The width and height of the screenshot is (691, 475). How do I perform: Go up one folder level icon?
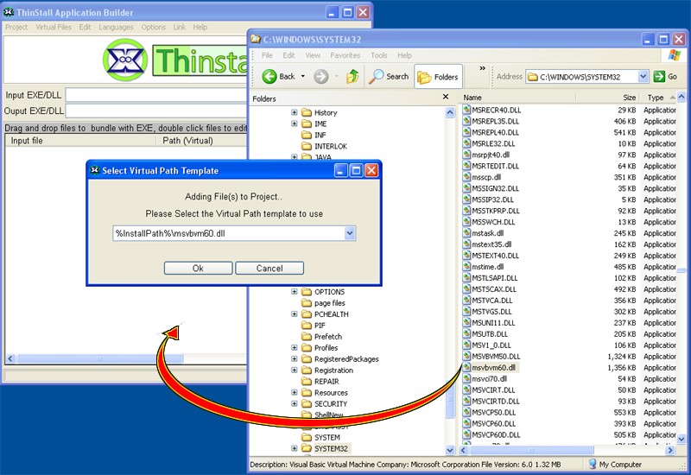coord(352,76)
